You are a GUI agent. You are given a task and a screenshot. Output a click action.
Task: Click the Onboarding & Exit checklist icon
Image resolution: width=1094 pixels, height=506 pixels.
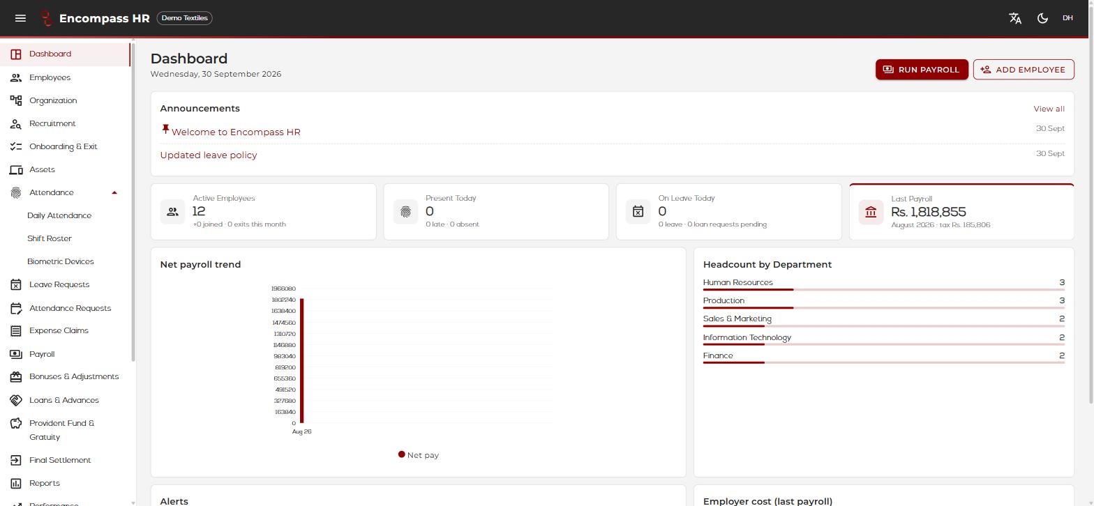pyautogui.click(x=16, y=147)
